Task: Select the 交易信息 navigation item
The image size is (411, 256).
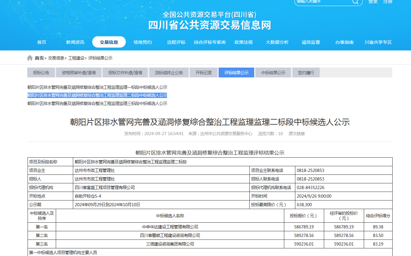Action: click(109, 42)
